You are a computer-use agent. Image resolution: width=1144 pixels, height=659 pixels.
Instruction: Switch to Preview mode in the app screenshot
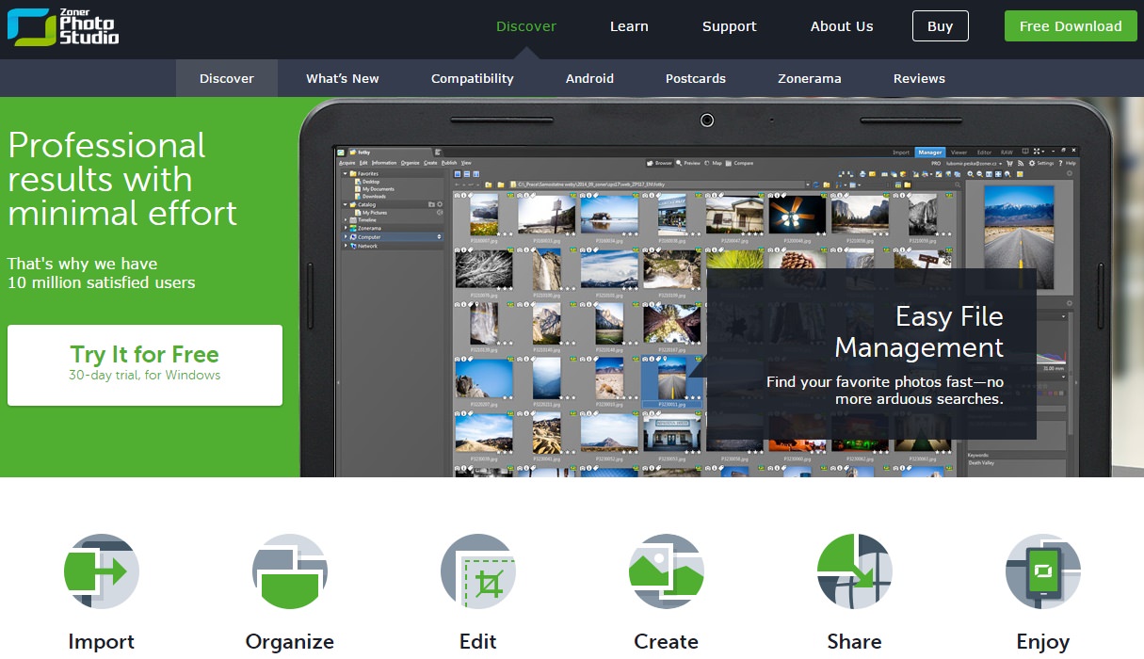(688, 163)
